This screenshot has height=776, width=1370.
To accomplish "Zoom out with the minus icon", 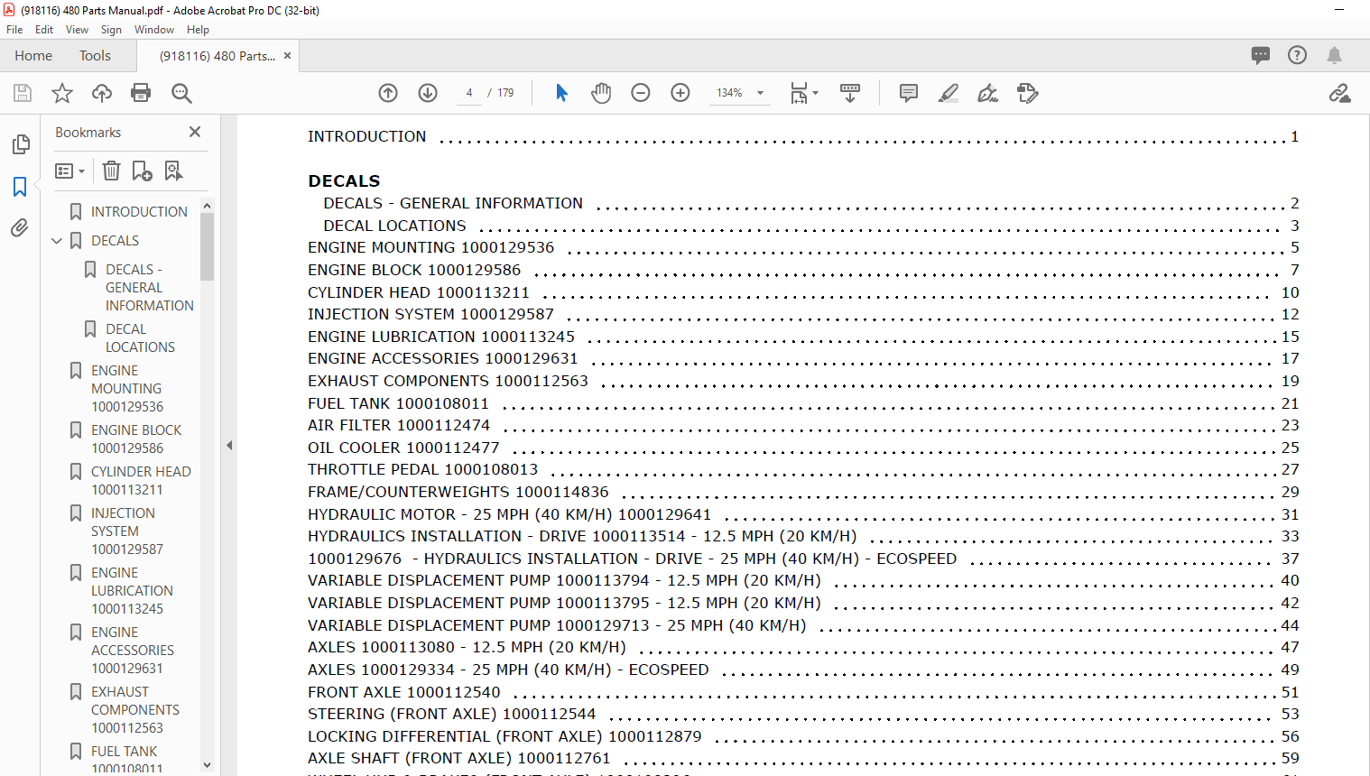I will pos(641,93).
